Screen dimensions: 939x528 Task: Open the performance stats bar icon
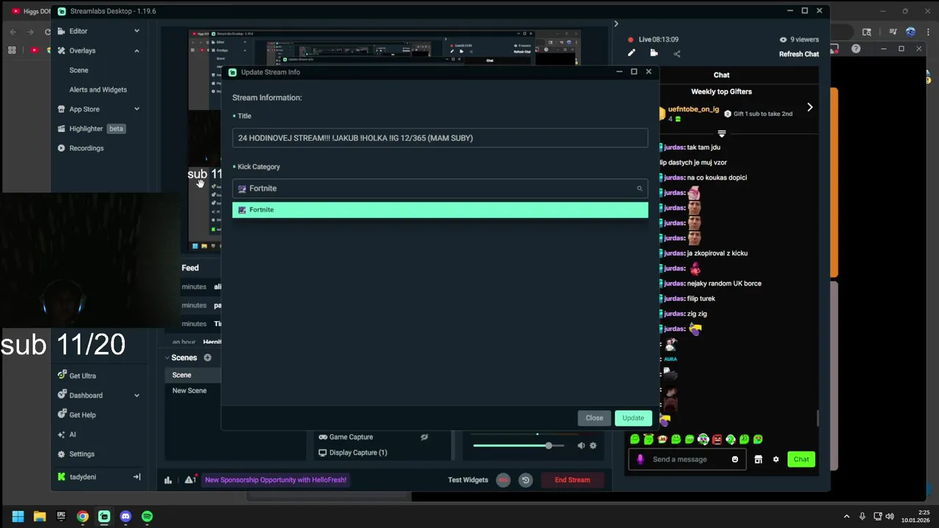[x=168, y=480]
